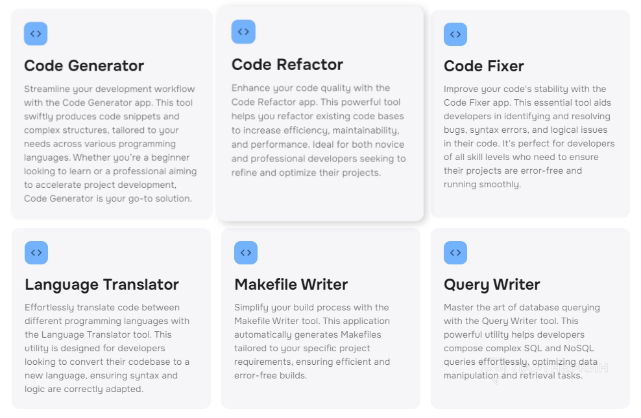Click the Code Refactor code-brackets icon
The height and width of the screenshot is (418, 641).
[x=243, y=32]
